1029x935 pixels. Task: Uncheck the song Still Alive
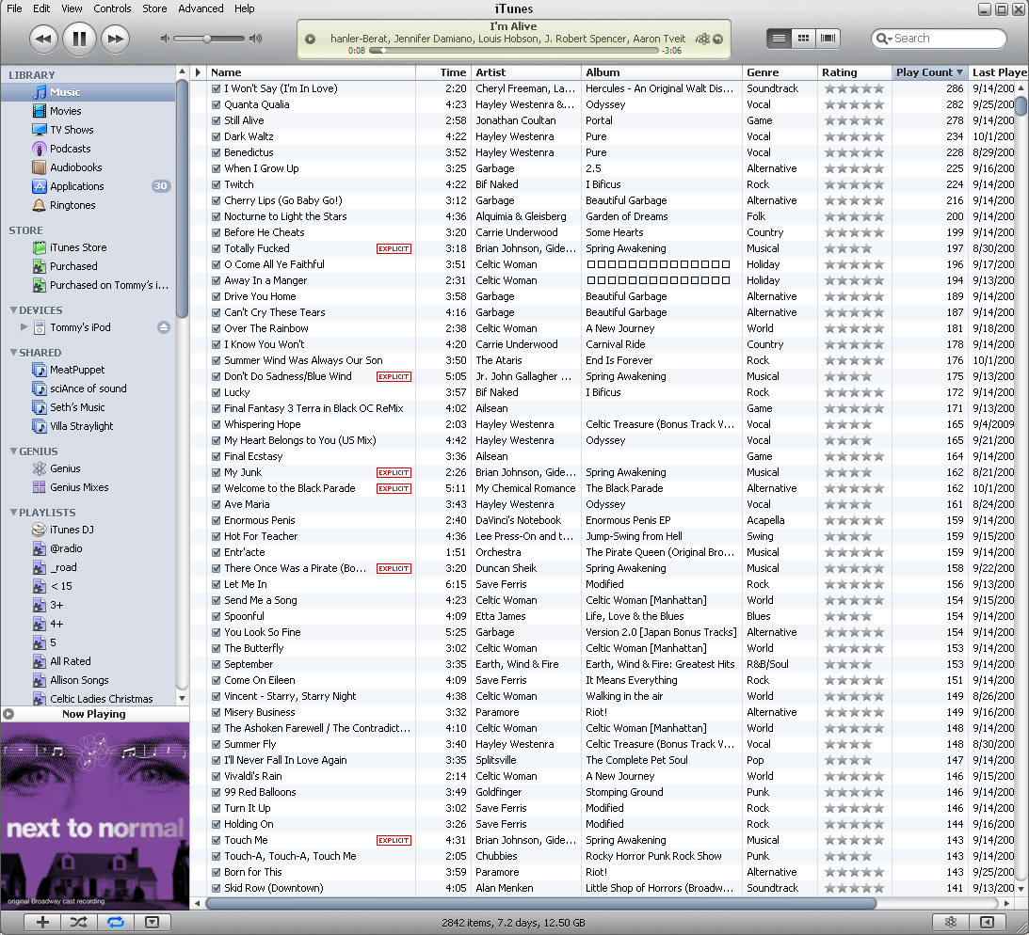click(x=216, y=120)
